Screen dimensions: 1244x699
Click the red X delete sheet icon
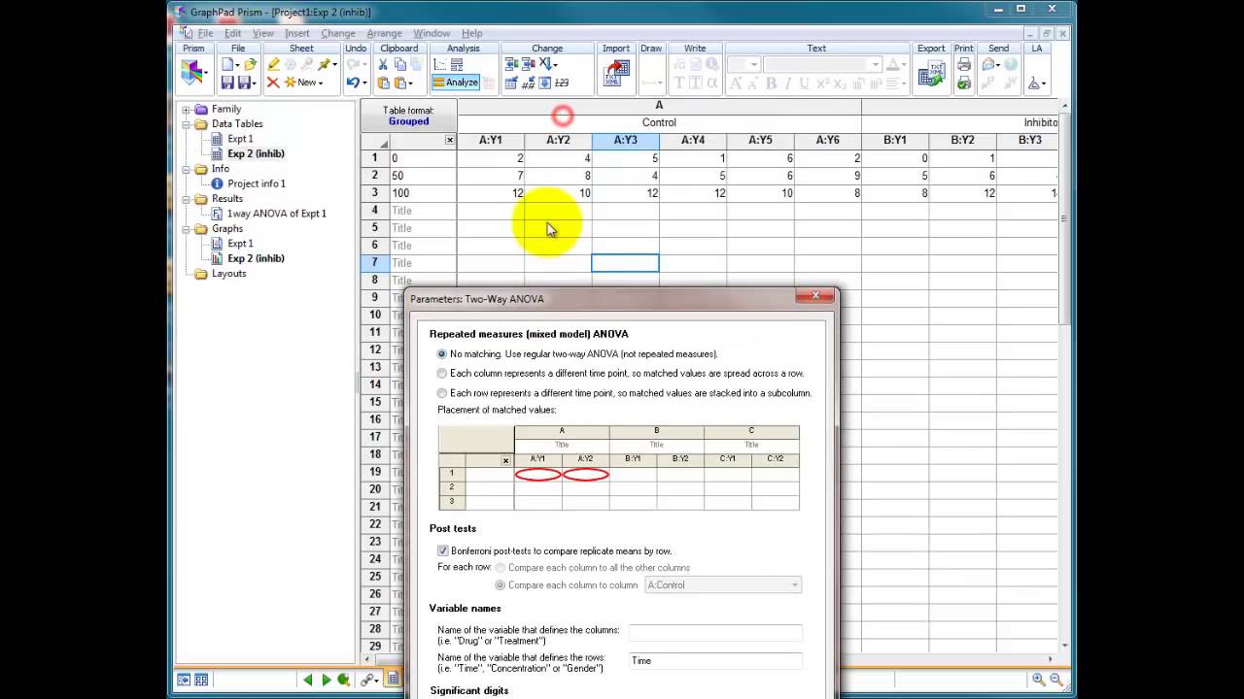[273, 83]
